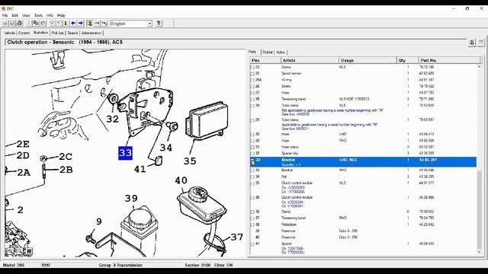Click the green add-to-list icon at top right
The image size is (488, 274).
click(472, 43)
